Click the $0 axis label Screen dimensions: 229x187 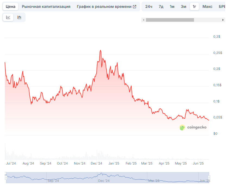click(215, 134)
